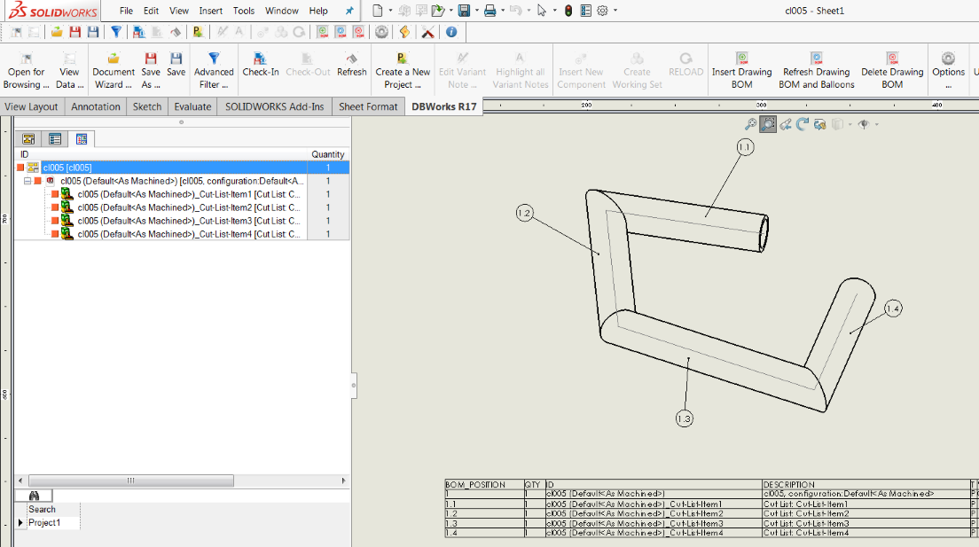Screen dimensions: 979x547
Task: Click the second list view icon in panel
Action: [x=55, y=139]
